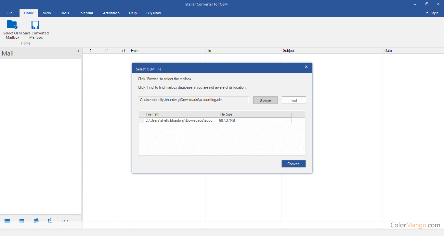Sort by the From column header
The height and width of the screenshot is (236, 444).
point(167,51)
